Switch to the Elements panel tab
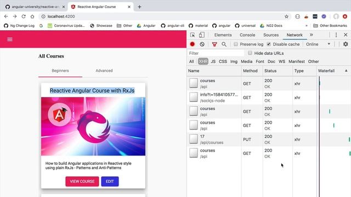 point(223,35)
